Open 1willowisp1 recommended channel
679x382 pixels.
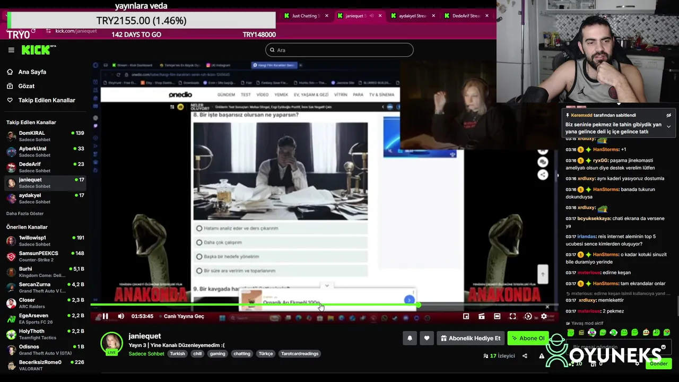pyautogui.click(x=45, y=241)
